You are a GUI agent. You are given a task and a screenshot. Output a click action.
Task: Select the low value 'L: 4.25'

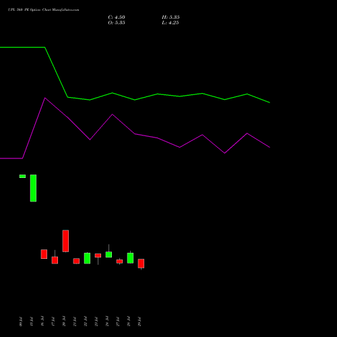tap(170, 23)
